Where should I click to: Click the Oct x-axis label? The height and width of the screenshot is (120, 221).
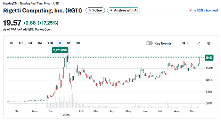pos(17,111)
